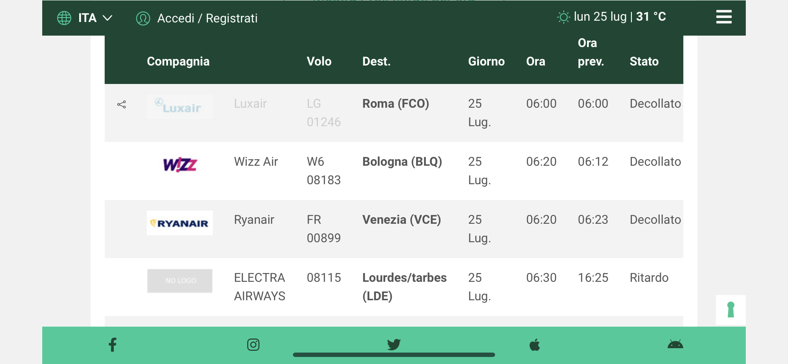This screenshot has height=364, width=788.
Task: Click the weather temperature widget
Action: click(611, 17)
